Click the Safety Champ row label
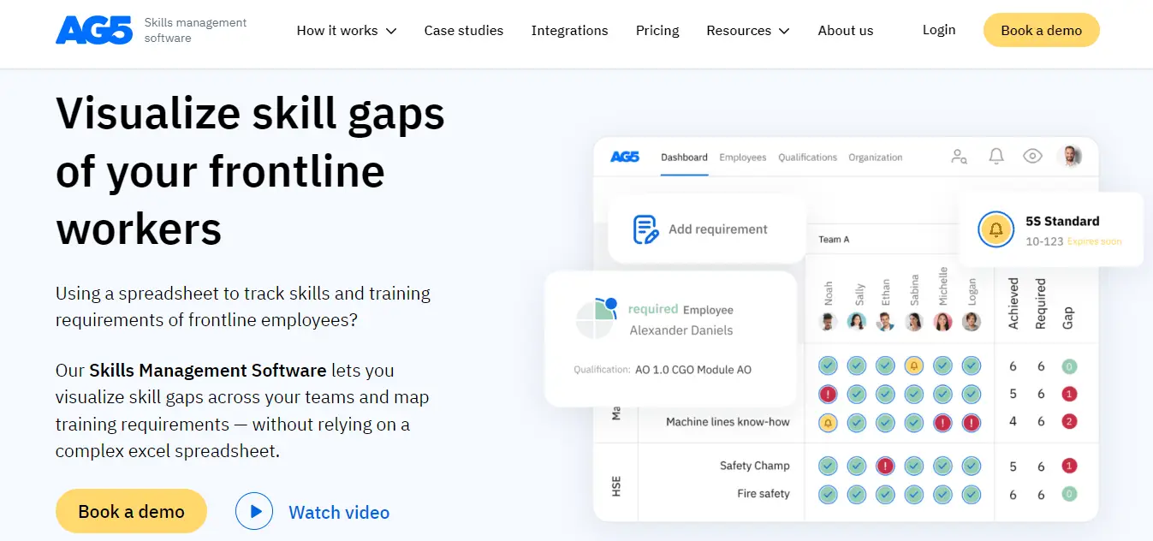This screenshot has height=541, width=1153. tap(755, 466)
